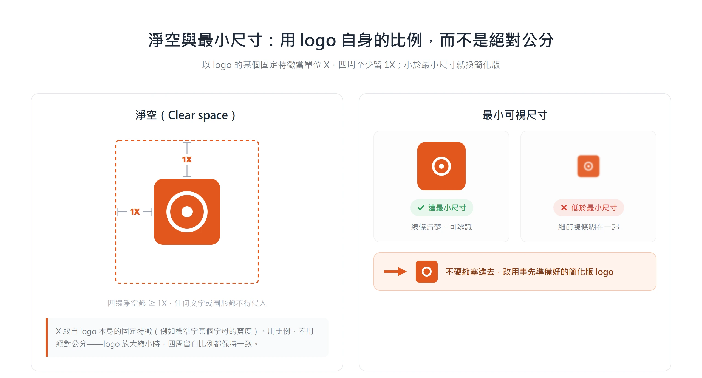
Task: Click the text 不硬縮塞進去，改用事先準備好的簡化版 logo
Action: (x=530, y=272)
